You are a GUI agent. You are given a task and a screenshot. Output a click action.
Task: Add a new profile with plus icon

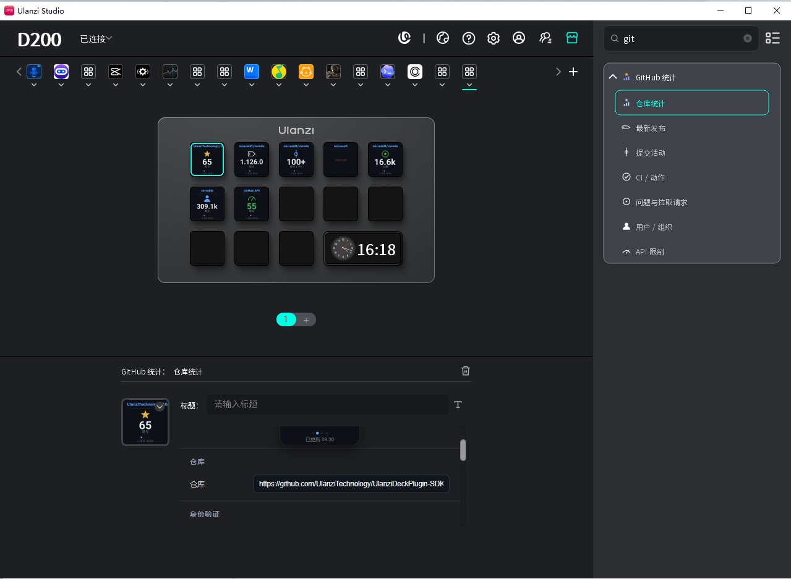[x=573, y=72]
